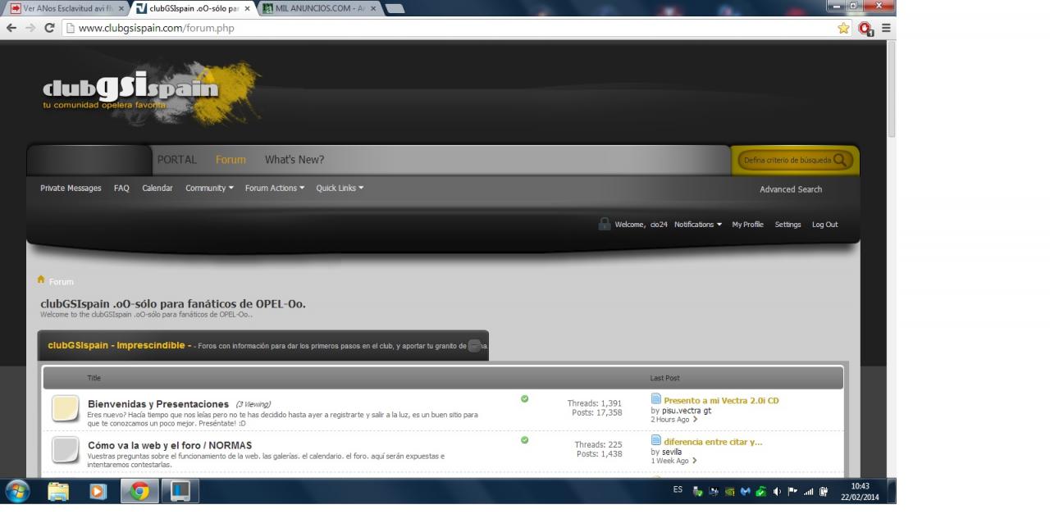This screenshot has width=1050, height=523.
Task: Click Log Out
Action: pyautogui.click(x=825, y=225)
